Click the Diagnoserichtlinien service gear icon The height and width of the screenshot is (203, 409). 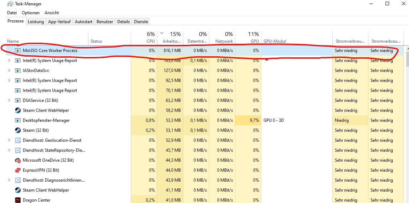coord(18,180)
